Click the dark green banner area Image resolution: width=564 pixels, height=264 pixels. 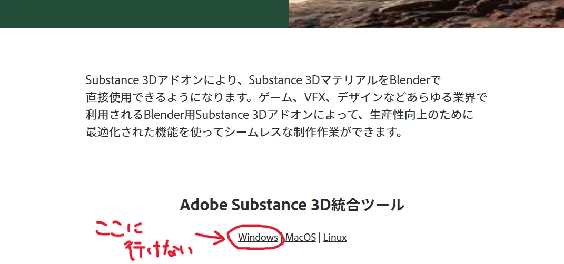[x=144, y=14]
